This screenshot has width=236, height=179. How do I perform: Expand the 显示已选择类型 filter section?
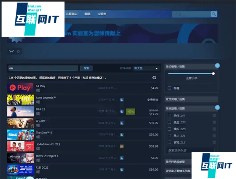coord(191,161)
